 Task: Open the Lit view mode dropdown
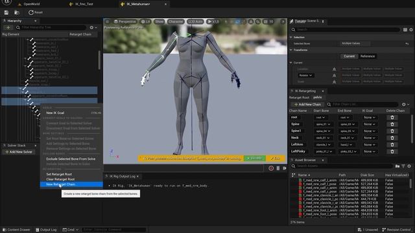coord(145,21)
